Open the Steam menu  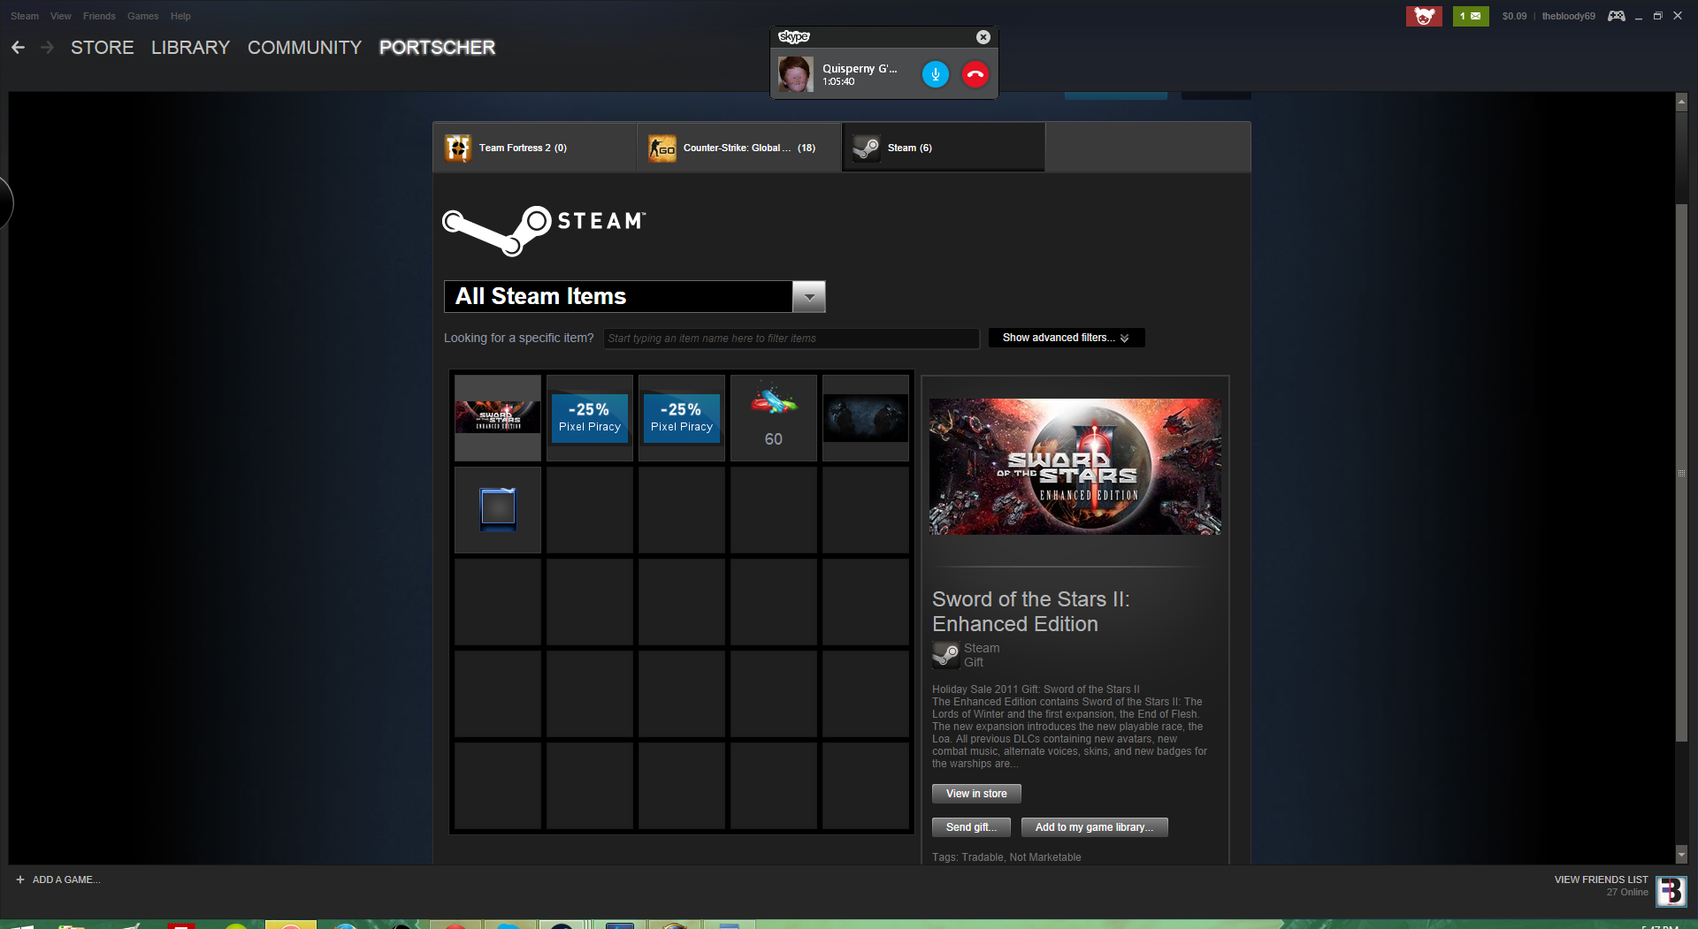point(25,16)
